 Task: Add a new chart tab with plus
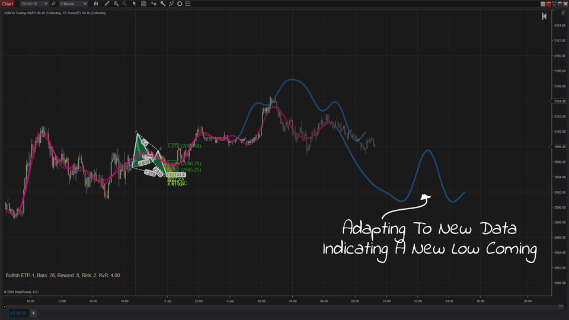33,313
